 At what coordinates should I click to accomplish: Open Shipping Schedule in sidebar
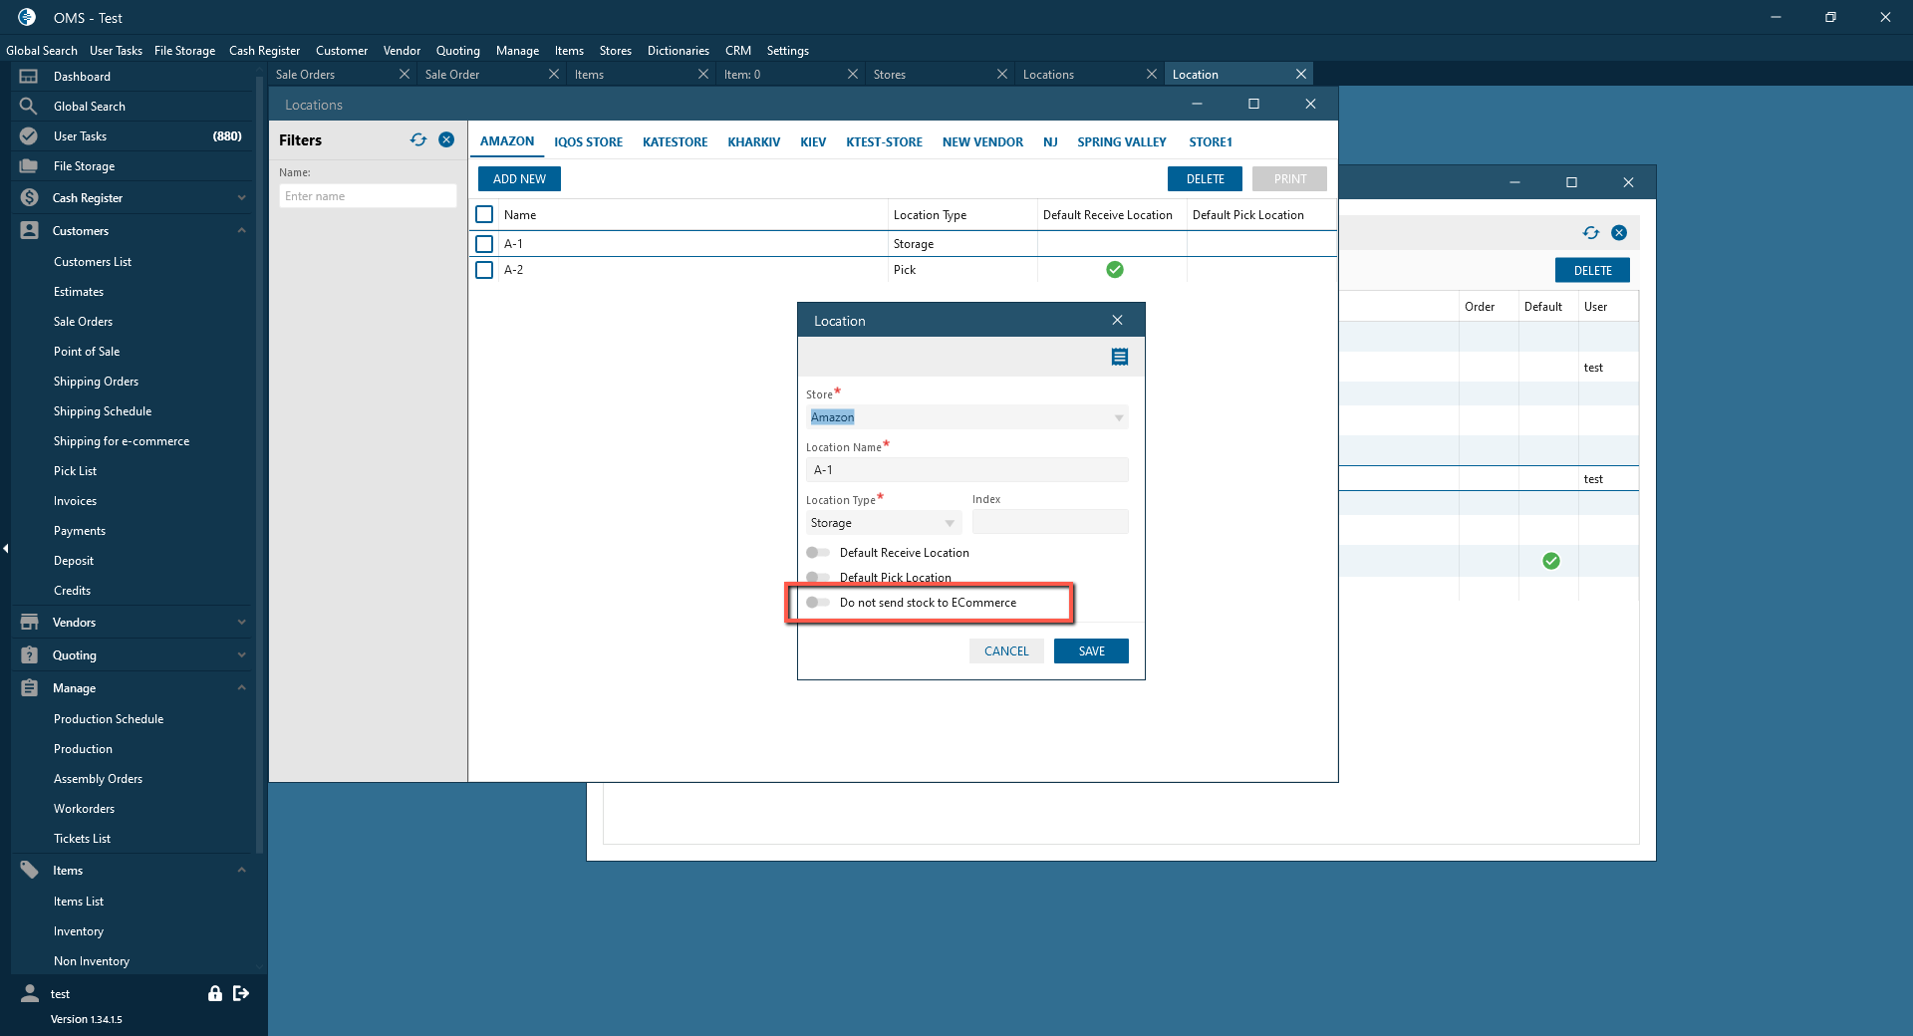click(x=103, y=411)
